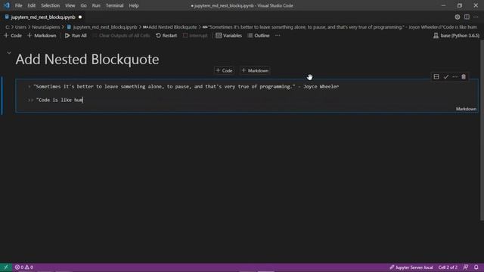Change the Markdown cell language label
The height and width of the screenshot is (272, 484).
point(466,109)
